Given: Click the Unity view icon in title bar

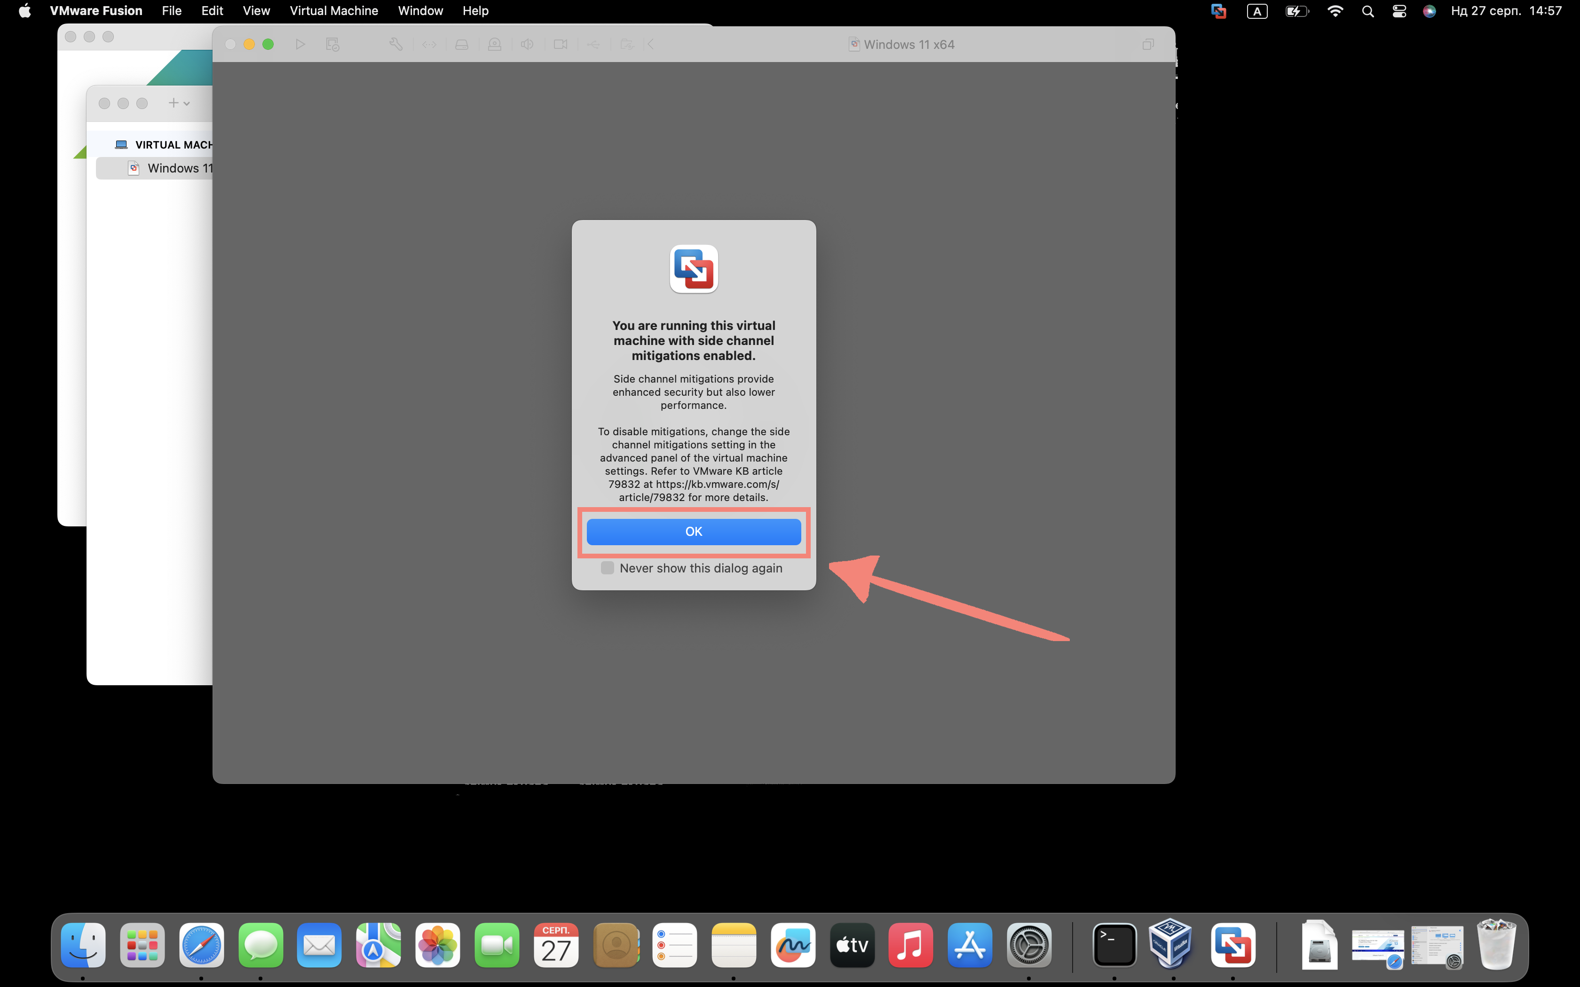Looking at the screenshot, I should tap(1148, 44).
